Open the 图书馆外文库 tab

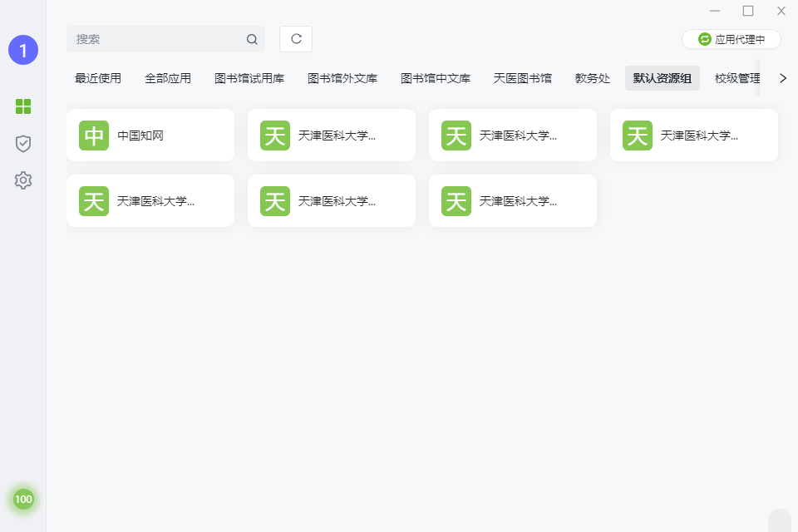point(342,78)
